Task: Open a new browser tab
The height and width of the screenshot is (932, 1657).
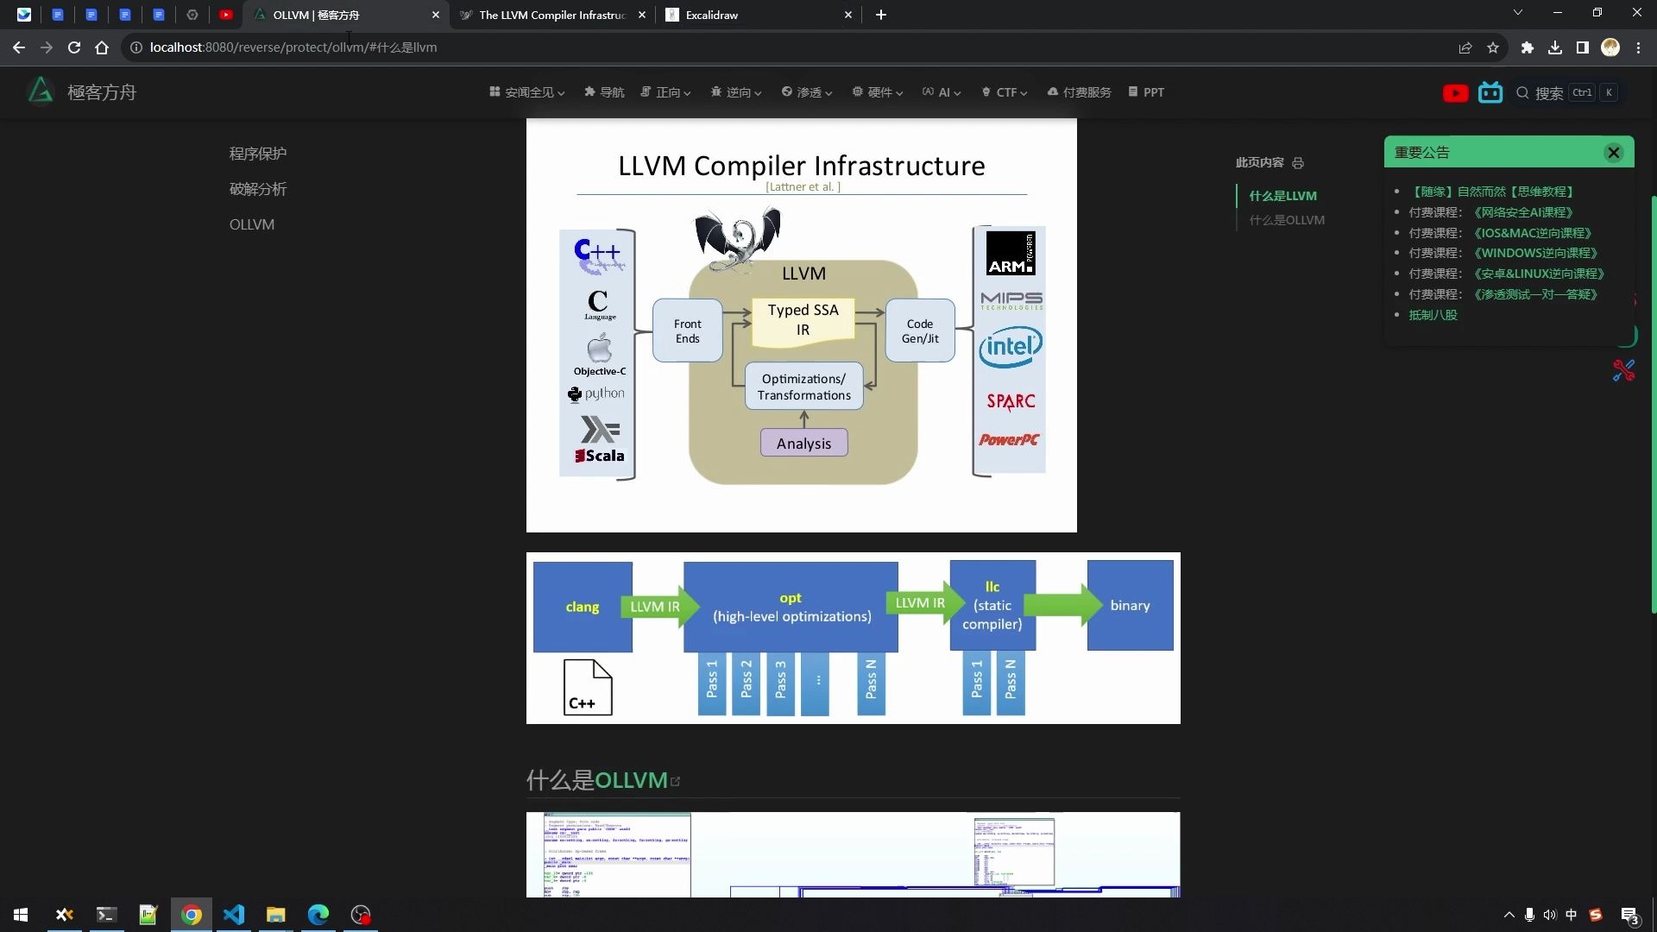Action: 880,15
